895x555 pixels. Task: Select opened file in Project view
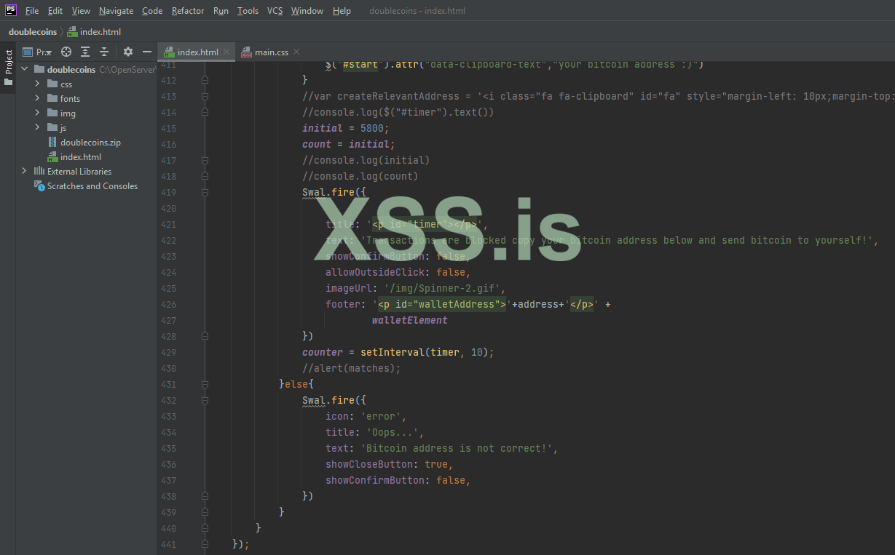pos(66,52)
